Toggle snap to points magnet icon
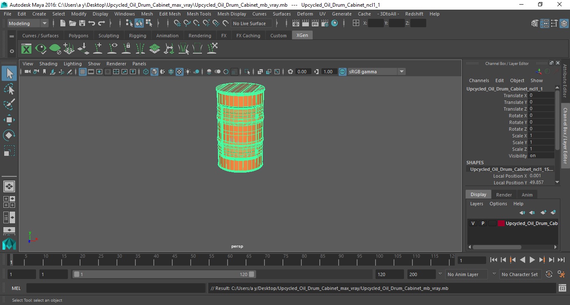This screenshot has width=570, height=305. [x=197, y=23]
